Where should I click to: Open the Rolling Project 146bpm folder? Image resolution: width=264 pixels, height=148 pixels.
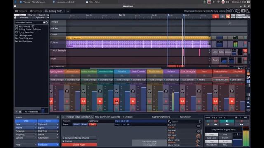28,29
